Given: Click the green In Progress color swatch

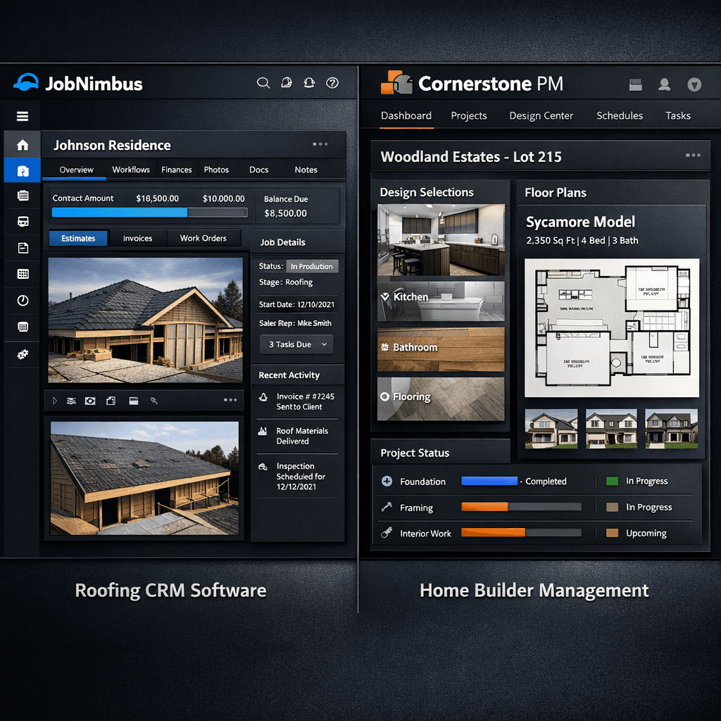Looking at the screenshot, I should pyautogui.click(x=612, y=481).
